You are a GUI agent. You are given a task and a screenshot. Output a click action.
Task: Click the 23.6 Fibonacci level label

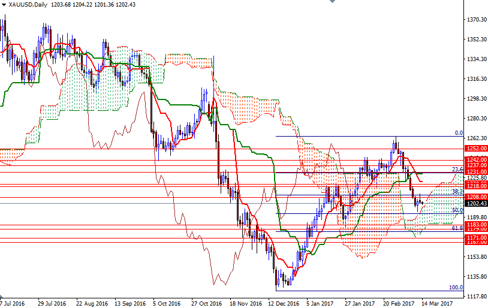457,170
